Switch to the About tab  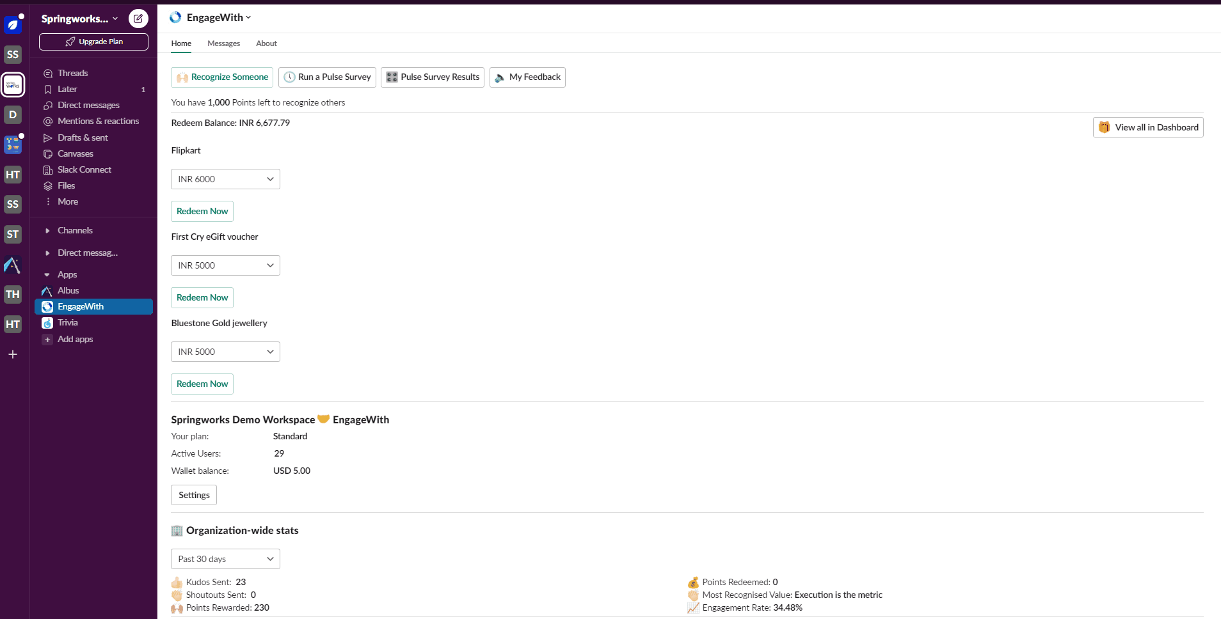click(266, 43)
